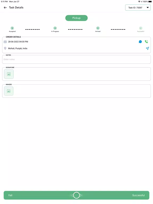Click the Enter notes input field
153x204 pixels.
coord(76,59)
